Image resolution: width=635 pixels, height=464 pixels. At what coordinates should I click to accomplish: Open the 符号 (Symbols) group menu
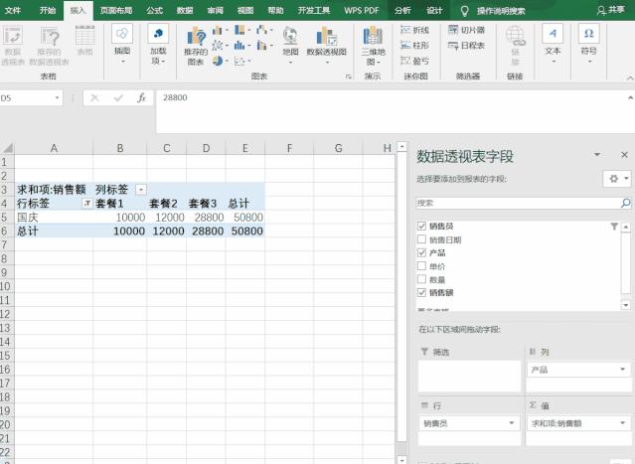[x=589, y=44]
